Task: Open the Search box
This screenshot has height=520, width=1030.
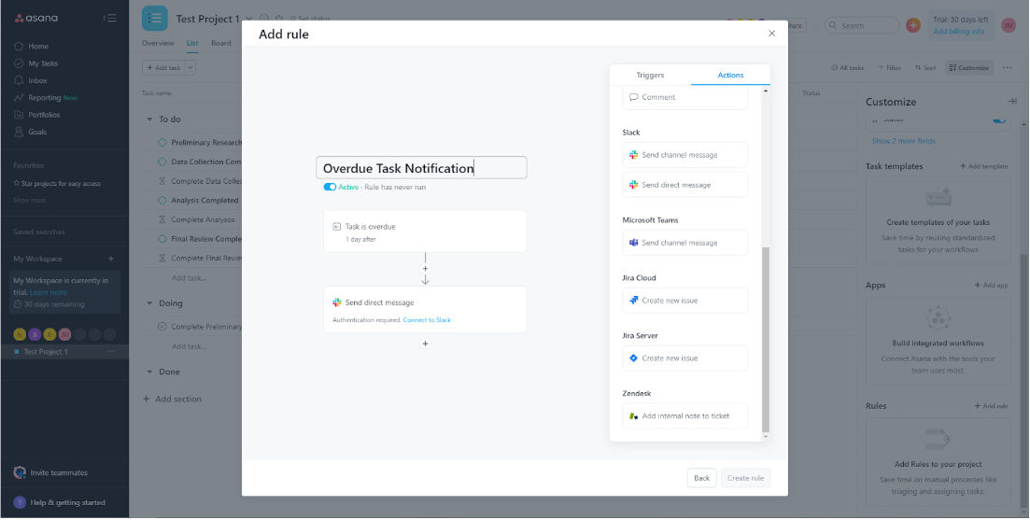Action: pos(861,25)
